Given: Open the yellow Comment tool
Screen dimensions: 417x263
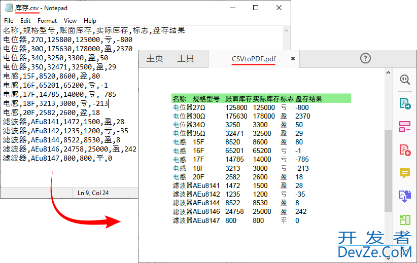Looking at the screenshot, I should (x=405, y=173).
